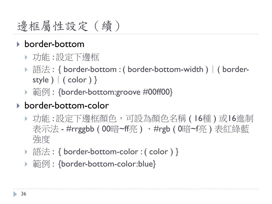Click the arrow bullet beside border-bottom-color heading
272x204 pixels.
18,106
